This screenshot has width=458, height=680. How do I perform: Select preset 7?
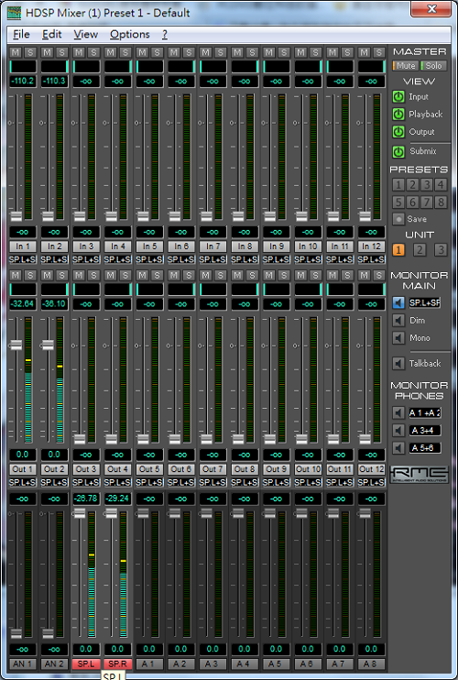click(x=427, y=203)
